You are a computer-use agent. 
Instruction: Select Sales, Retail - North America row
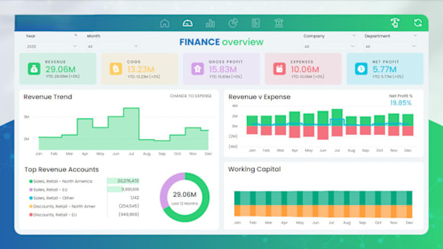pyautogui.click(x=84, y=181)
